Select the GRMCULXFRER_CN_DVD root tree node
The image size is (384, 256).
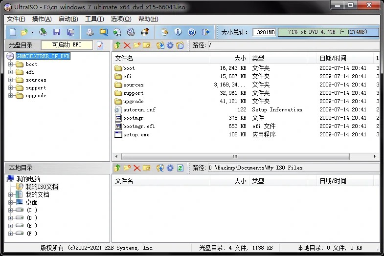(x=43, y=56)
